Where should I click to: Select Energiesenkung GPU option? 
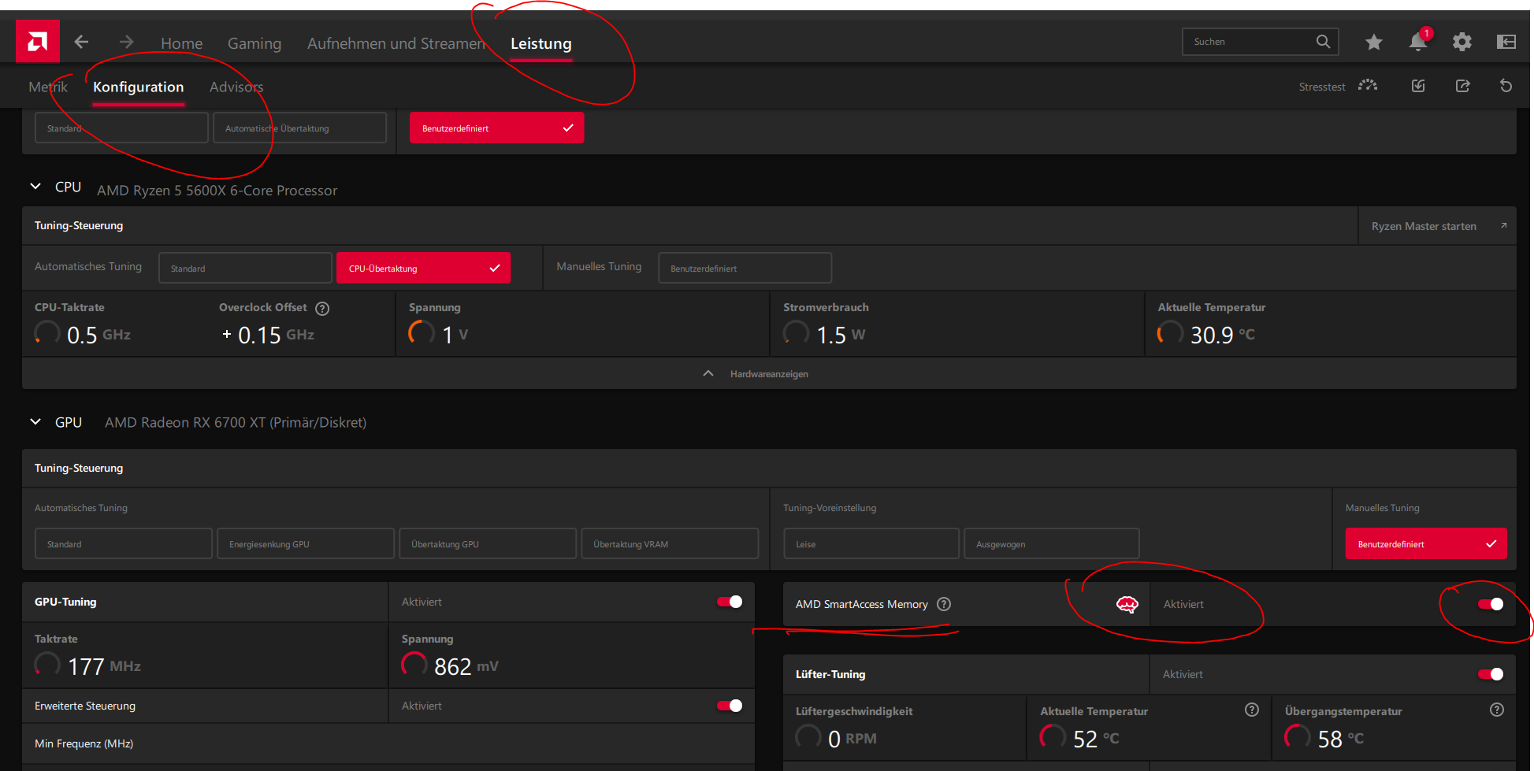pyautogui.click(x=306, y=543)
